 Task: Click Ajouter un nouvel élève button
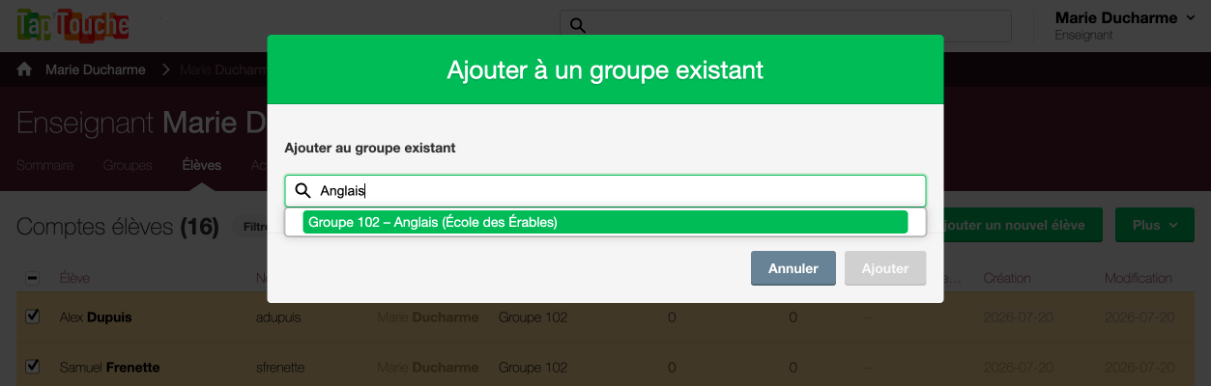click(1024, 225)
